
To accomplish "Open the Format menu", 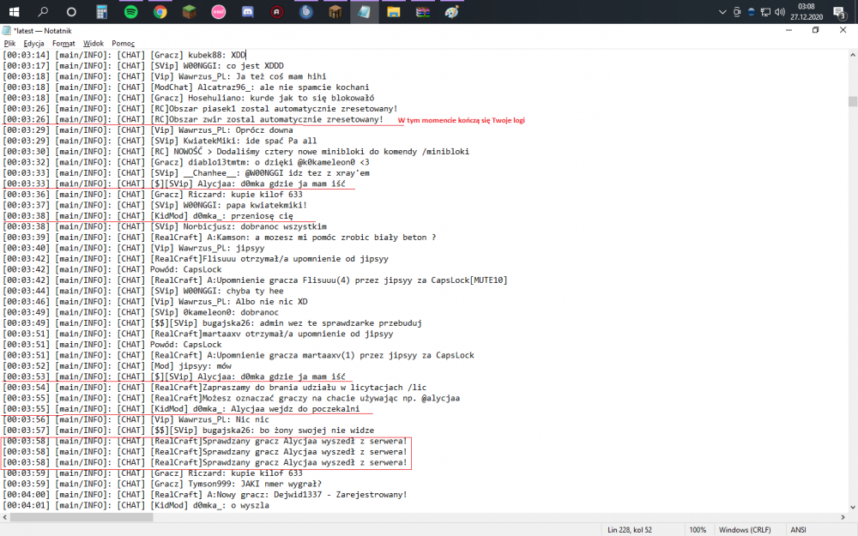I will pos(63,43).
